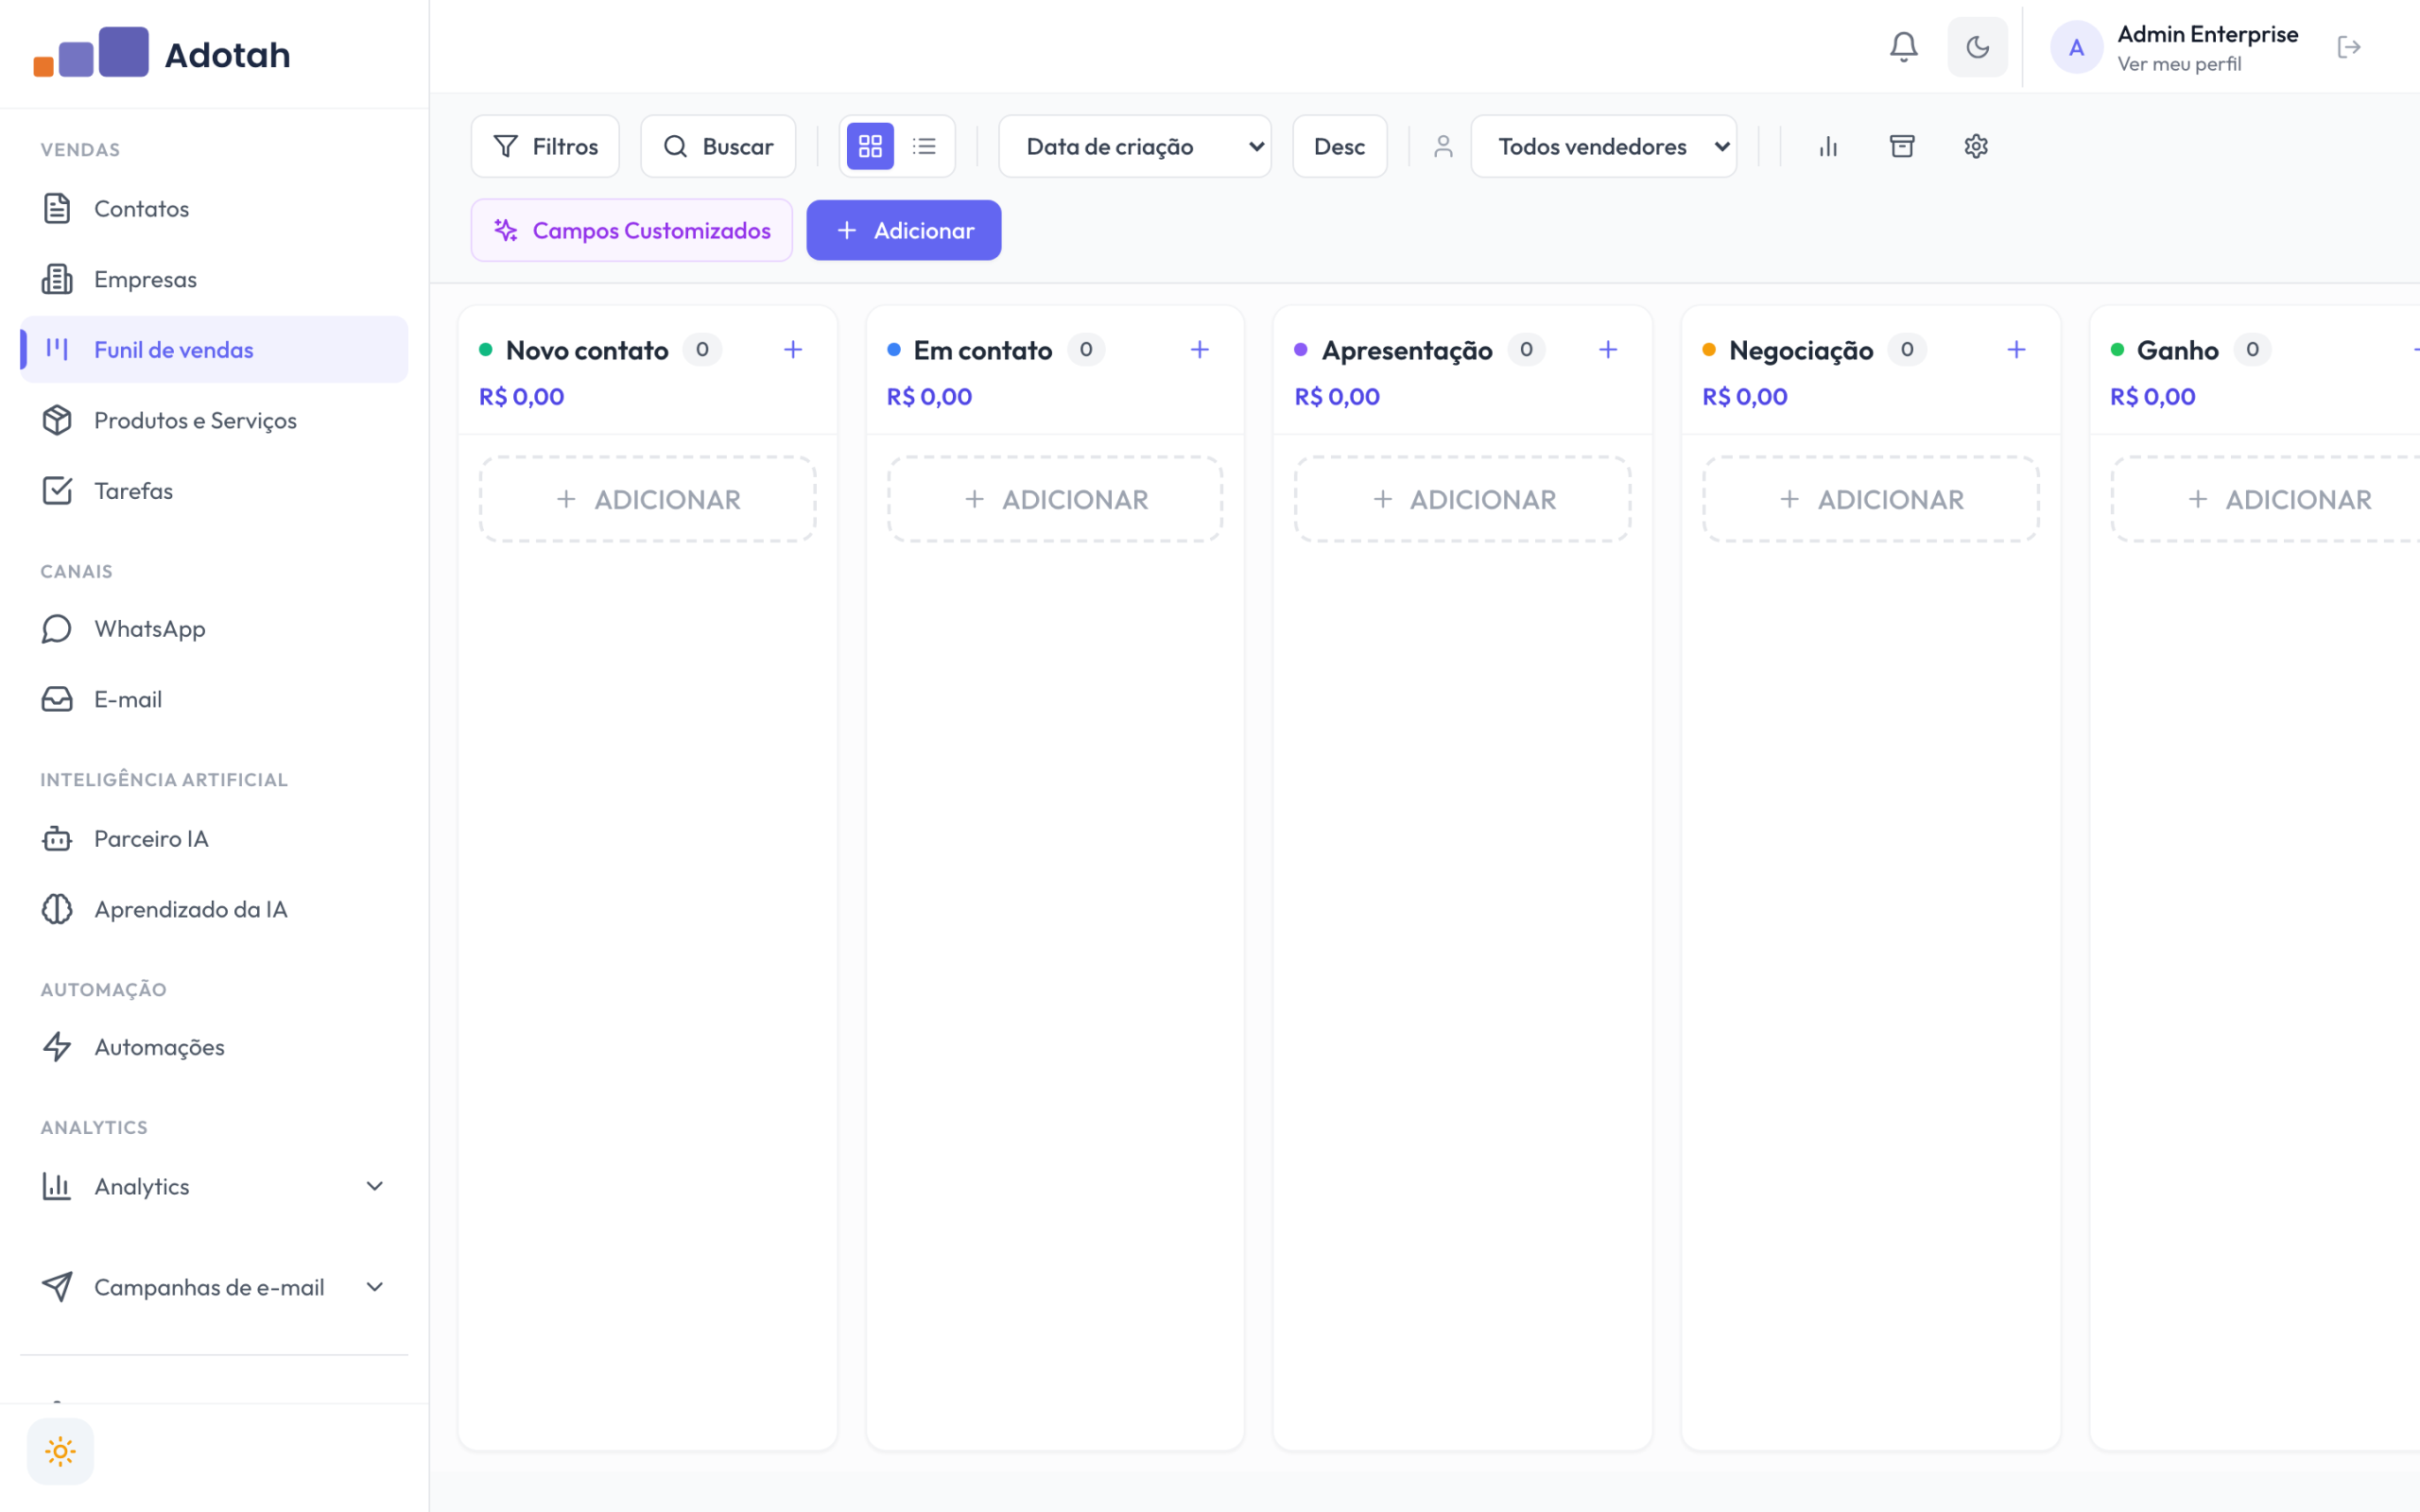Select Funil de vendas menu item
The height and width of the screenshot is (1512, 2420).
click(214, 350)
